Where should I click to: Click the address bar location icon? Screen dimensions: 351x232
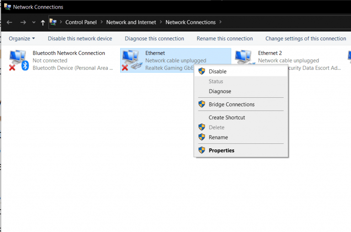53,22
